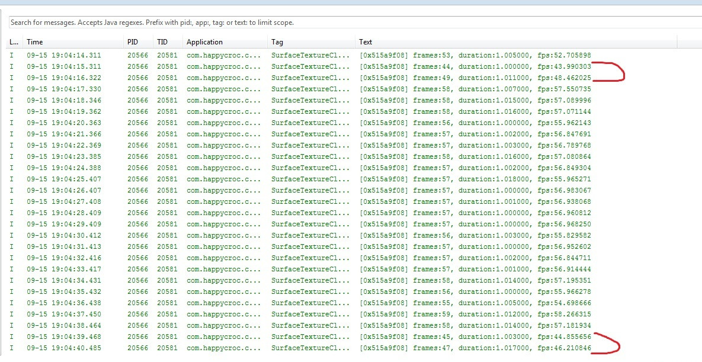Select the timestamp 09-15 19:04:14.311
702x362 pixels.
(63, 56)
